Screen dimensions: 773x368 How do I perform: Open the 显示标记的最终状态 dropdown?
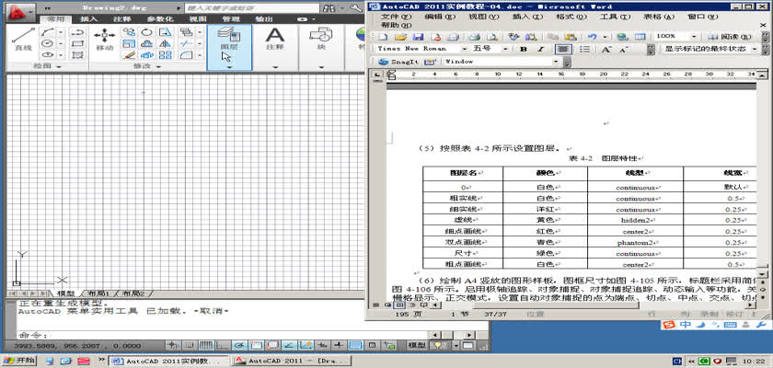[x=755, y=50]
